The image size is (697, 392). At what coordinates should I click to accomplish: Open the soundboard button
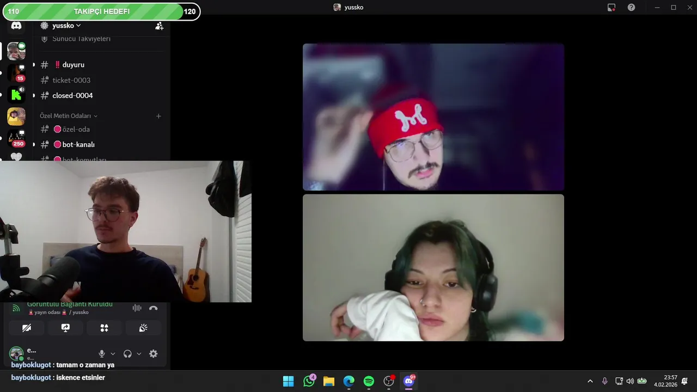[143, 328]
